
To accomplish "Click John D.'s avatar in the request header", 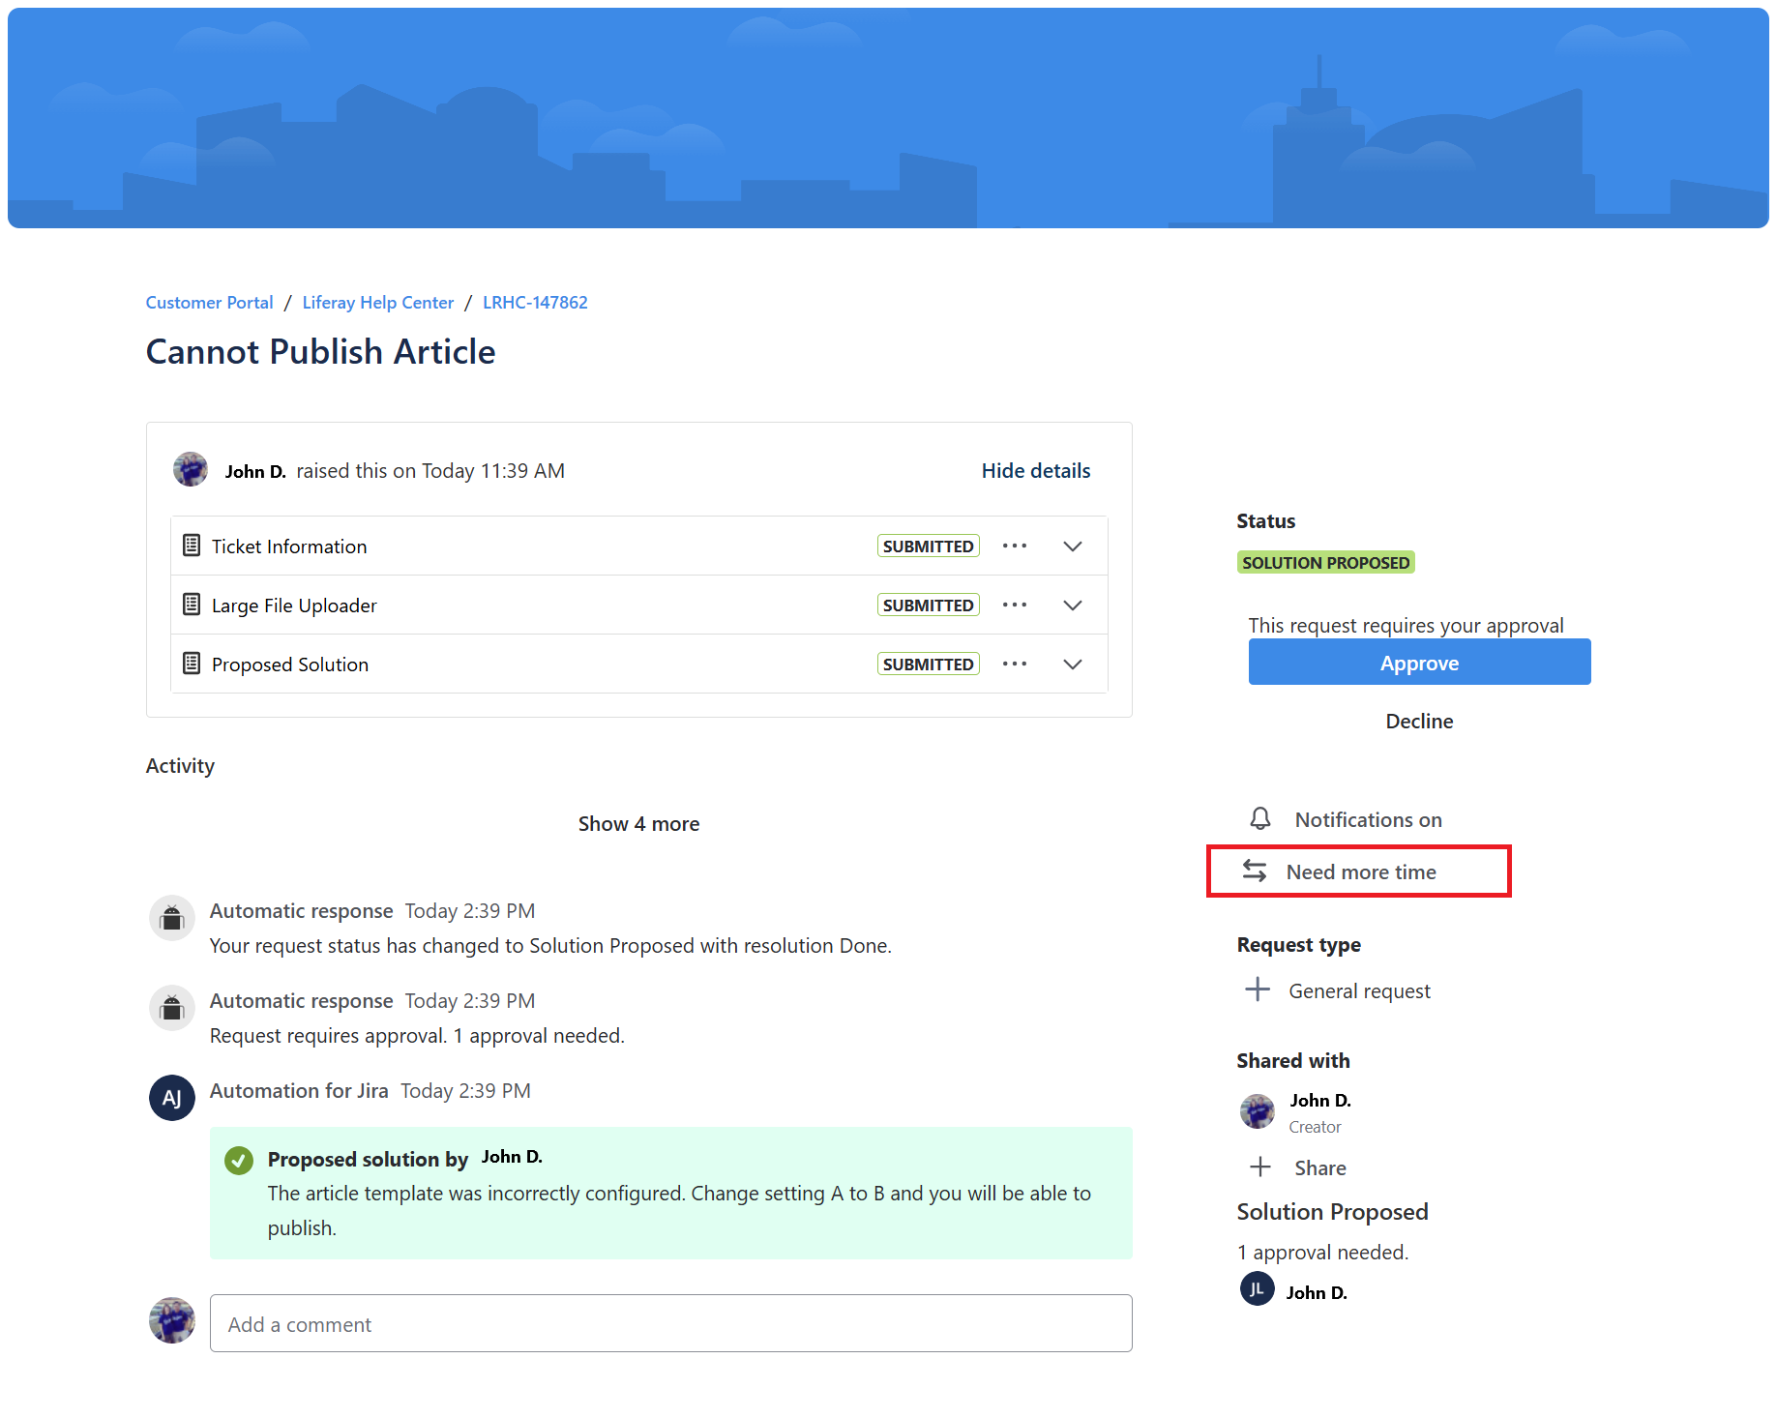I will click(x=191, y=470).
